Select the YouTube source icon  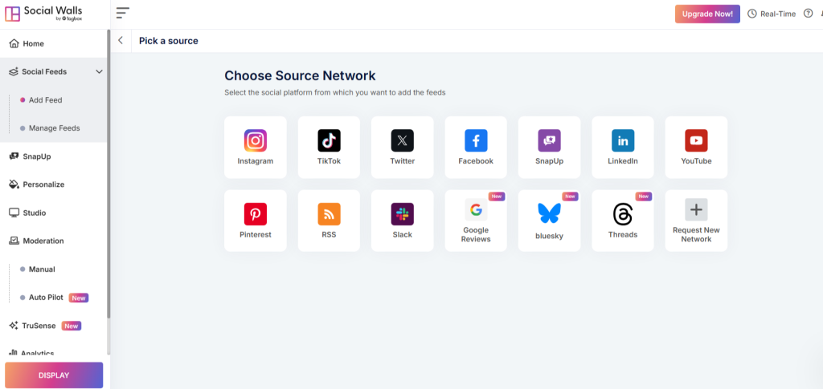pos(696,141)
